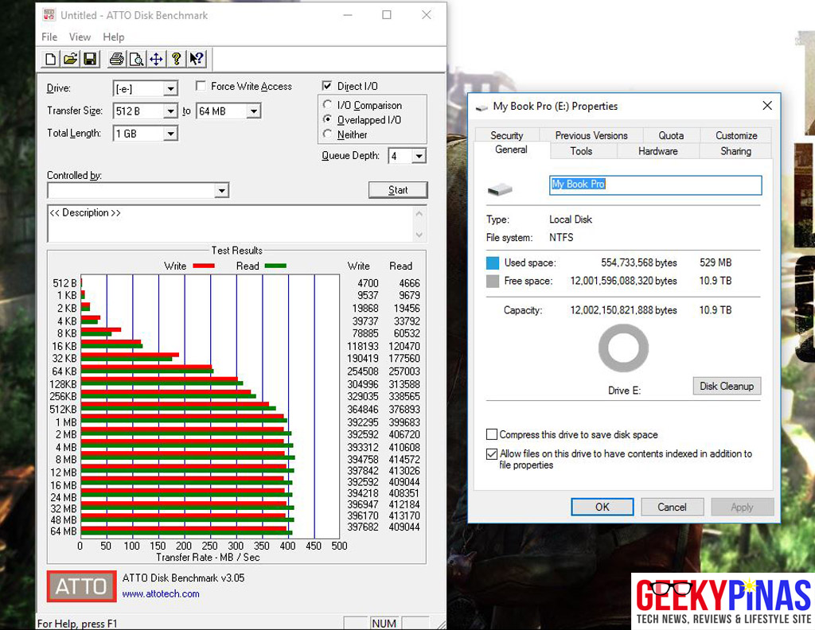The width and height of the screenshot is (815, 630).
Task: Click the Description box scroll down arrow
Action: click(x=419, y=235)
